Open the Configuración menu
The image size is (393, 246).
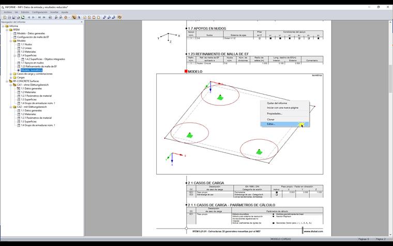(x=40, y=12)
